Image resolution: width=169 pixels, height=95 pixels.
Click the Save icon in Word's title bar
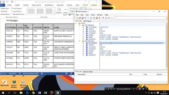click(x=3, y=2)
